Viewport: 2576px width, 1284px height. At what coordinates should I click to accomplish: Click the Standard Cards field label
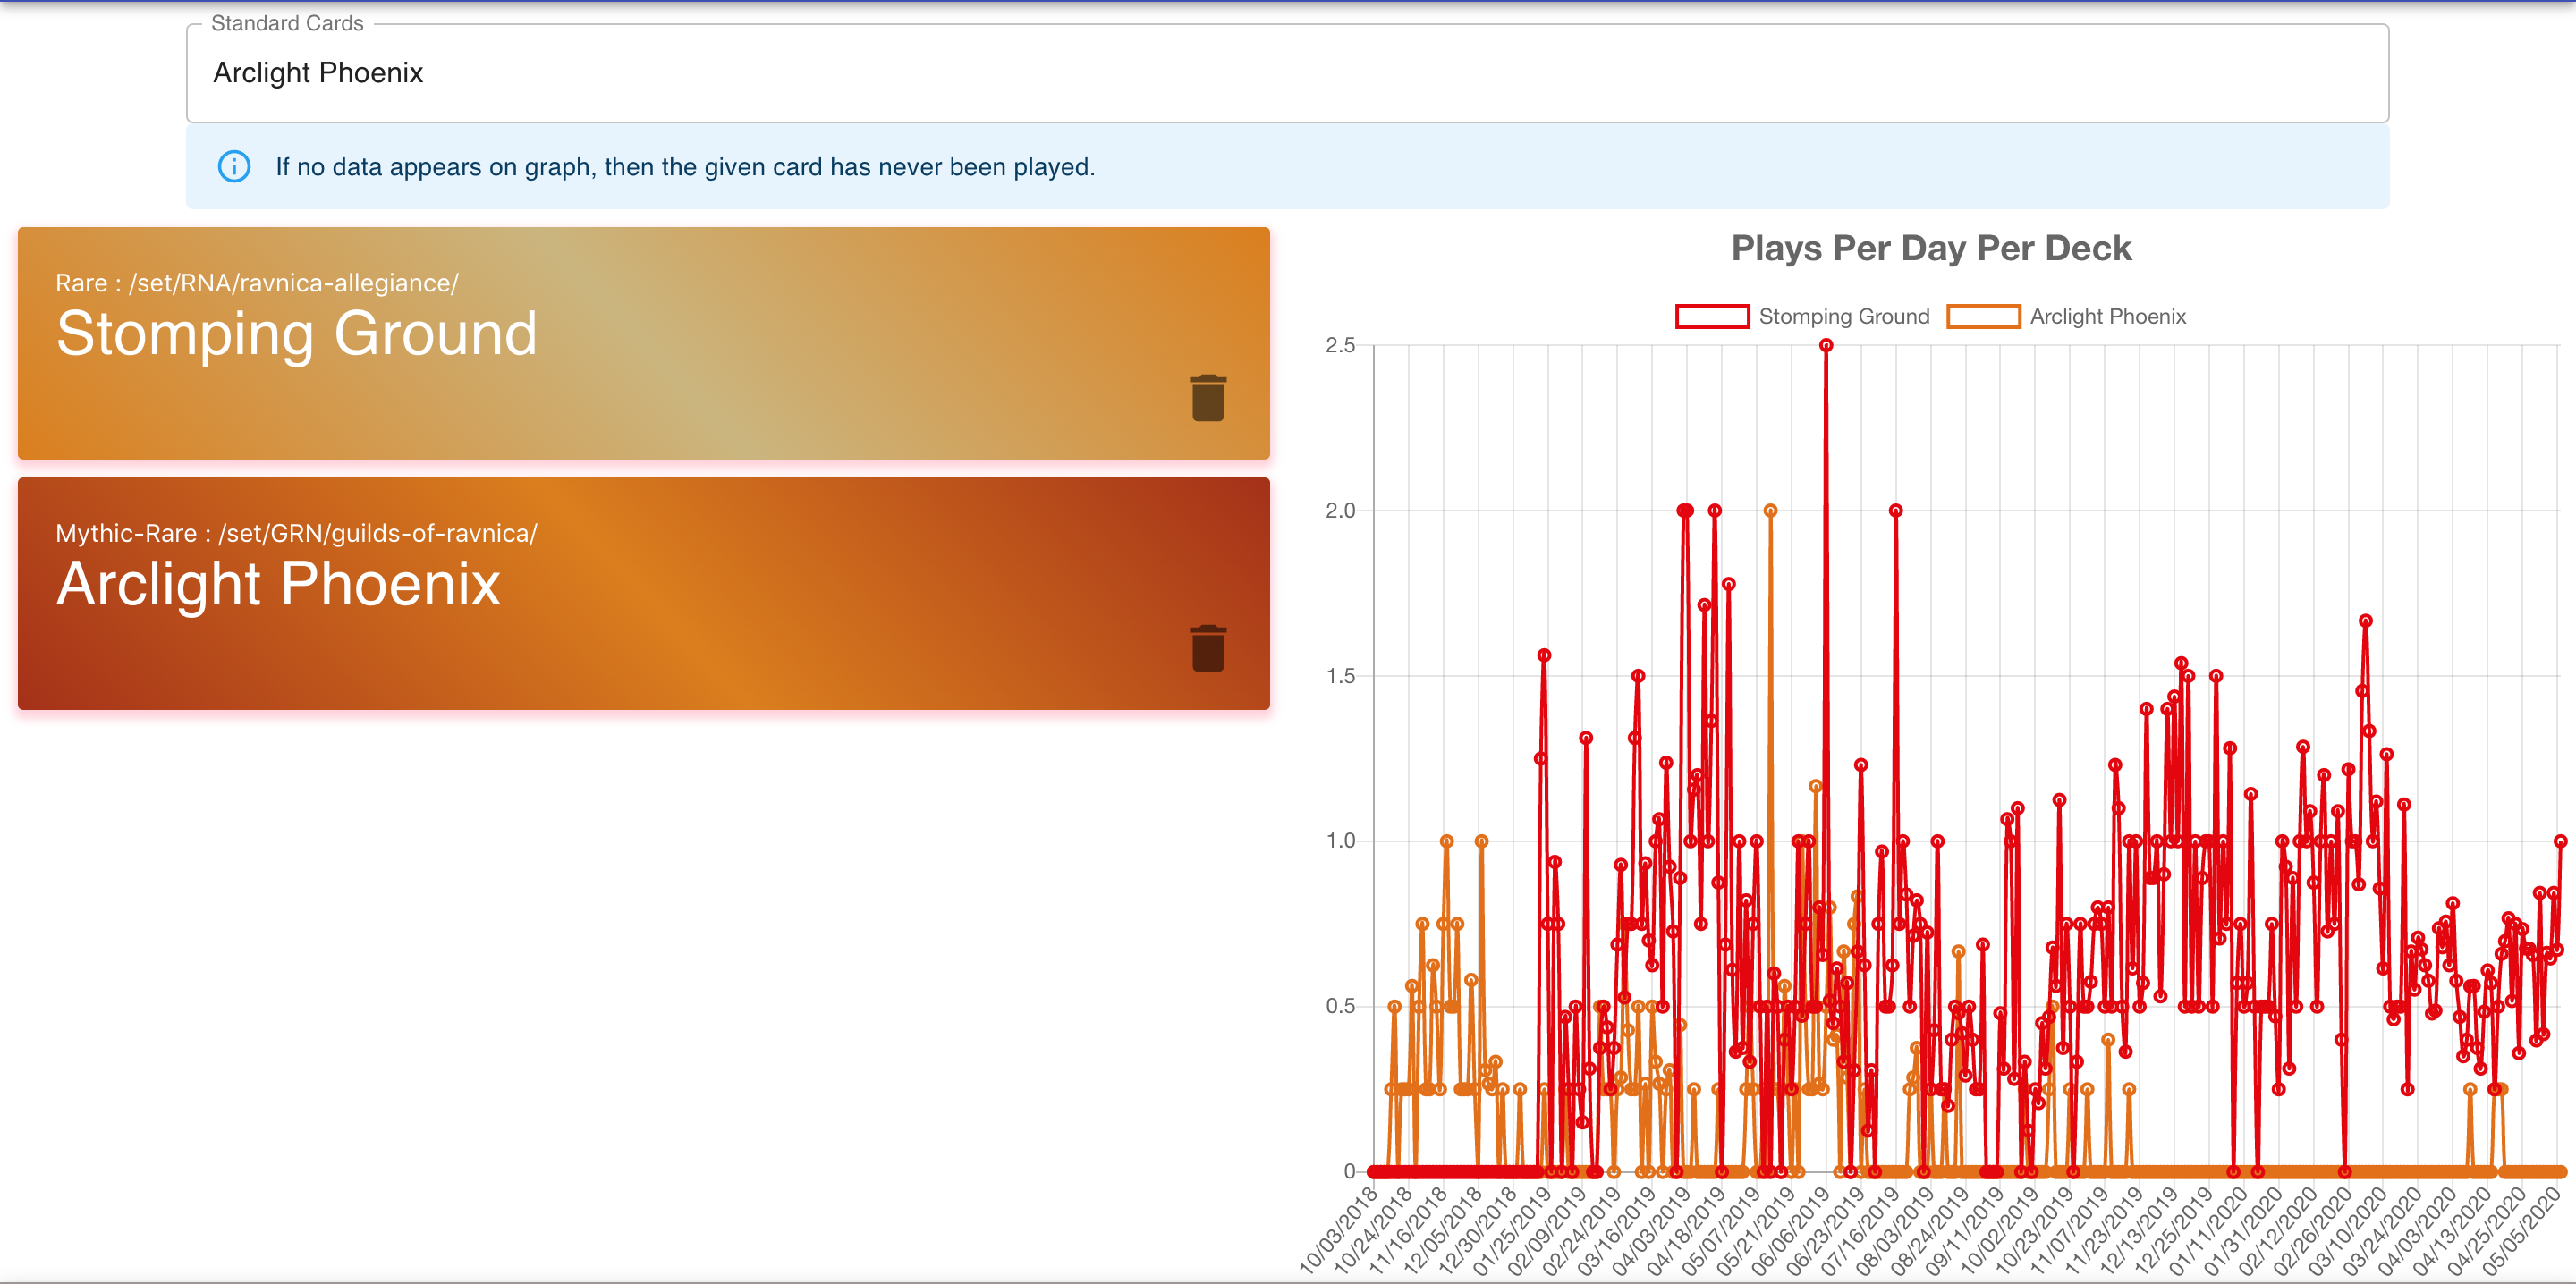tap(287, 23)
